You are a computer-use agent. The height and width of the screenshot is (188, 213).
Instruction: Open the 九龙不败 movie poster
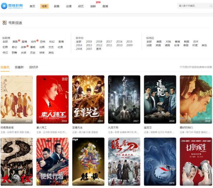[124, 99]
